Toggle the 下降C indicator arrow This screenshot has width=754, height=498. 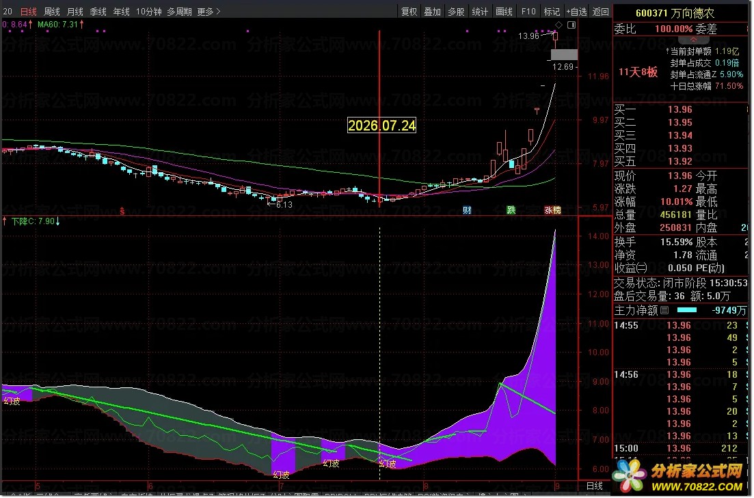(x=58, y=222)
